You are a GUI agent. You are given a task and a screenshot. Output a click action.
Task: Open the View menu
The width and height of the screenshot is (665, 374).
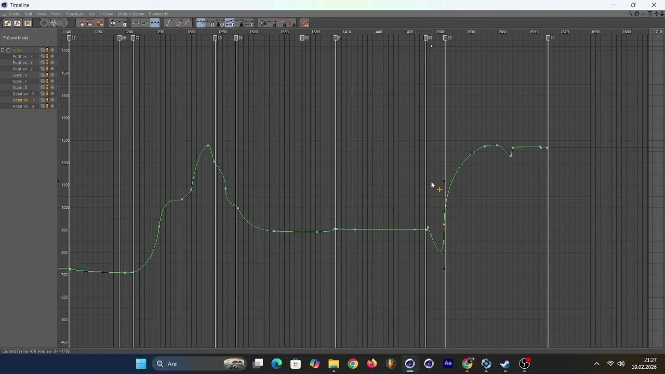click(x=41, y=14)
